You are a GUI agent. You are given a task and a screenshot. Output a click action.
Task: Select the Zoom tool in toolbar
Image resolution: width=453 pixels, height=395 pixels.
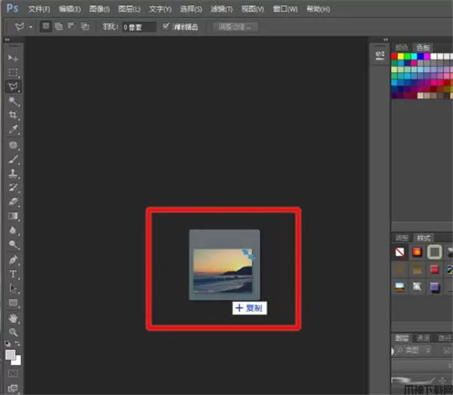coord(13,332)
